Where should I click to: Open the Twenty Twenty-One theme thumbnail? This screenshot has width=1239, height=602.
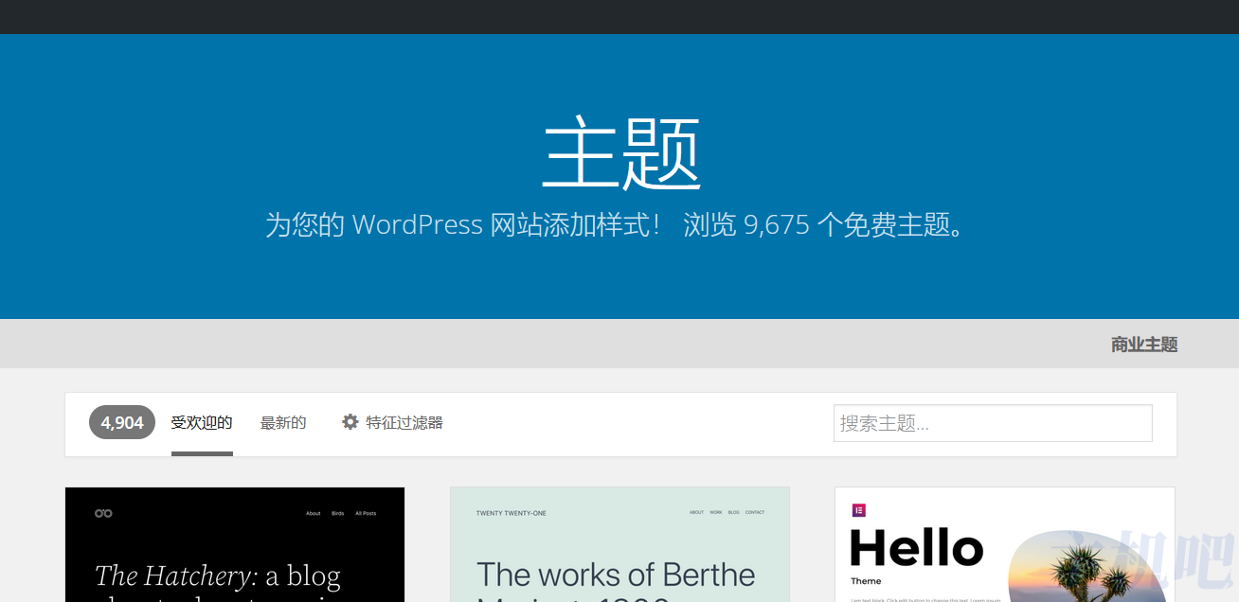[619, 544]
